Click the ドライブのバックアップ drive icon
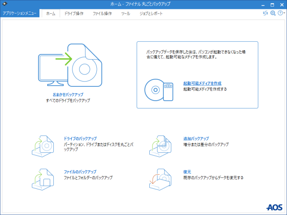 43,146
